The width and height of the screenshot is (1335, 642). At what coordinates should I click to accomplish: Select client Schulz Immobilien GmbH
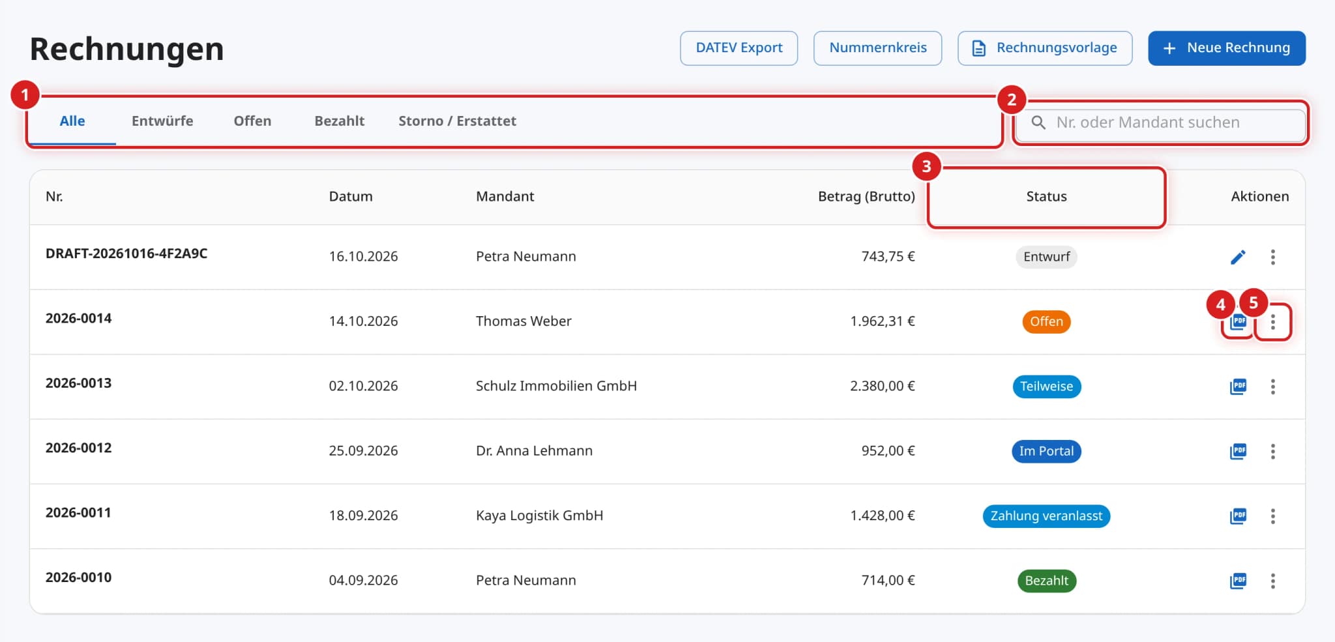[556, 386]
